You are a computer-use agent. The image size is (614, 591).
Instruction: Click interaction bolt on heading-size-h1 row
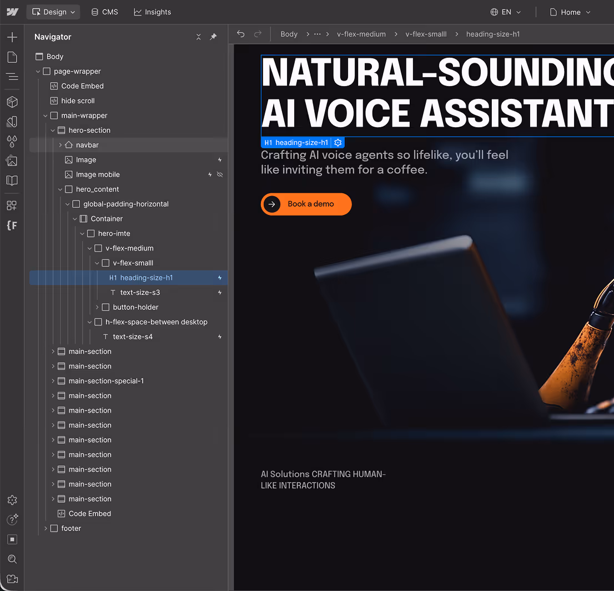[x=220, y=278]
